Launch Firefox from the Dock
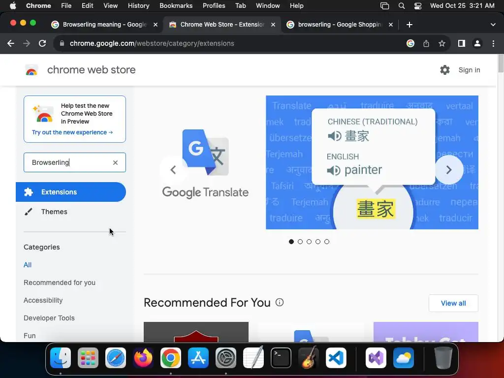 point(143,358)
